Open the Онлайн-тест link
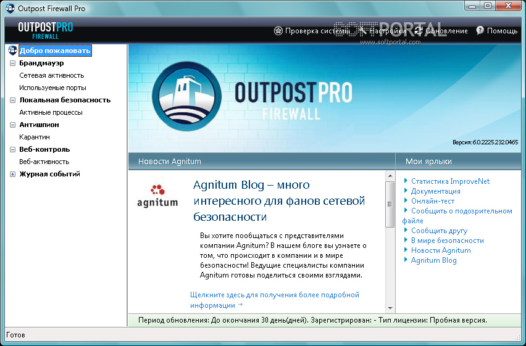Viewport: 526px width, 346px height. coord(432,201)
